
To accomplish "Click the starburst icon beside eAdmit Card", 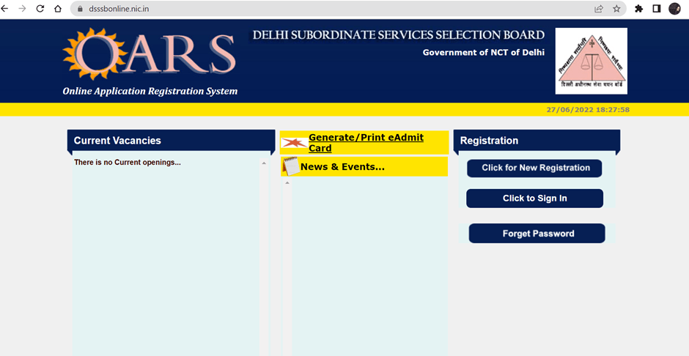I will 294,143.
